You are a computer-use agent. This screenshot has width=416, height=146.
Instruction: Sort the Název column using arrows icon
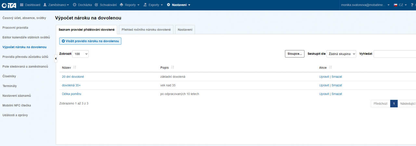[75, 67]
